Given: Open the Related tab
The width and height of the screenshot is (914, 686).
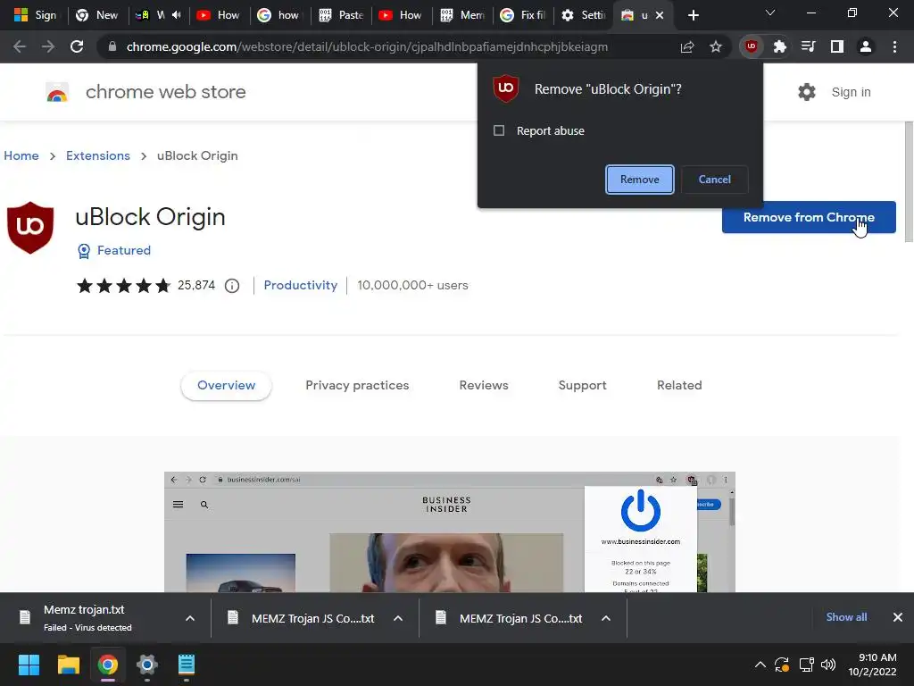Looking at the screenshot, I should coord(679,386).
